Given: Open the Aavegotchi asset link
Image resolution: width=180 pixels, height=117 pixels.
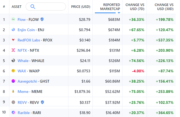Looking at the screenshot, I should [x=27, y=81].
